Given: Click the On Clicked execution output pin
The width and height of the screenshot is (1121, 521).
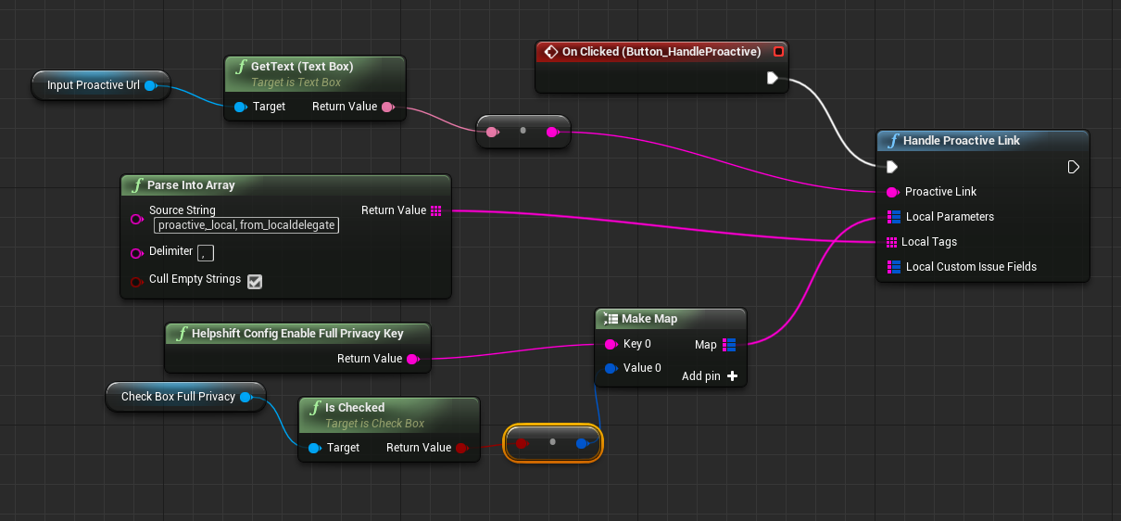Looking at the screenshot, I should pos(772,78).
